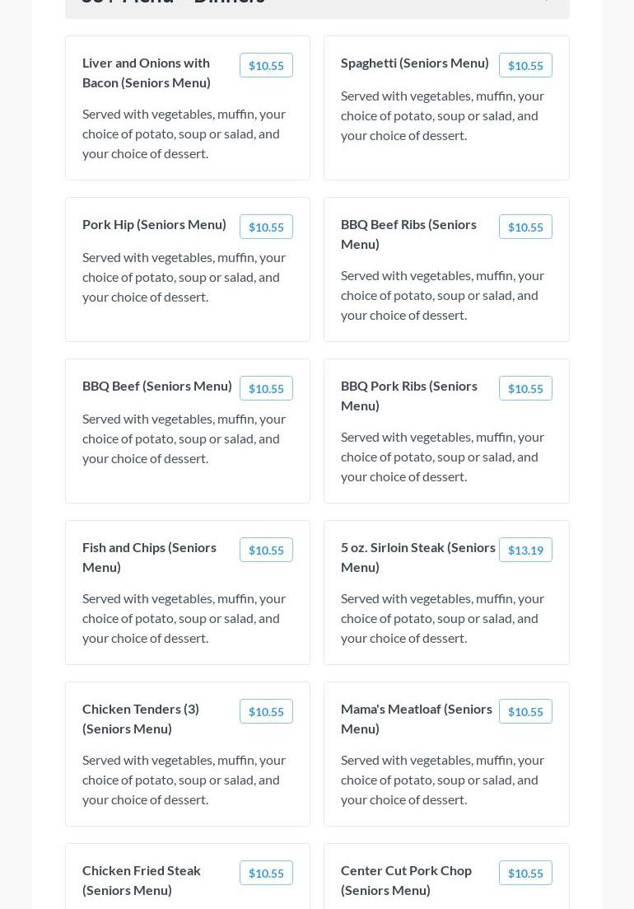This screenshot has height=909, width=634.
Task: Select the Center Cut Pork Chop title
Action: [406, 880]
